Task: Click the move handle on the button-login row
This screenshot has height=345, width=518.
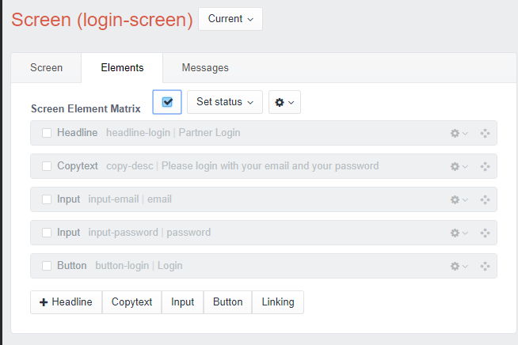Action: coord(486,266)
